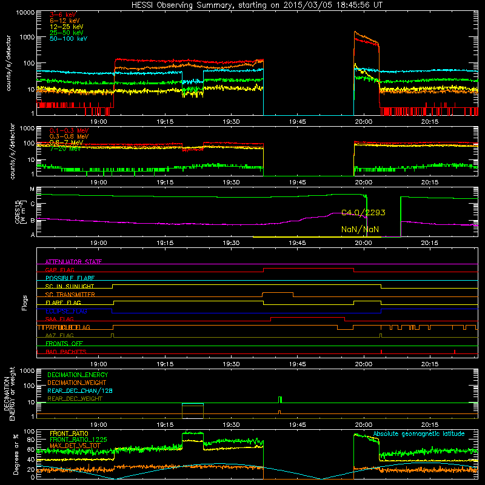Click the REAR_DEC_WEIGHT legend label

click(75, 399)
